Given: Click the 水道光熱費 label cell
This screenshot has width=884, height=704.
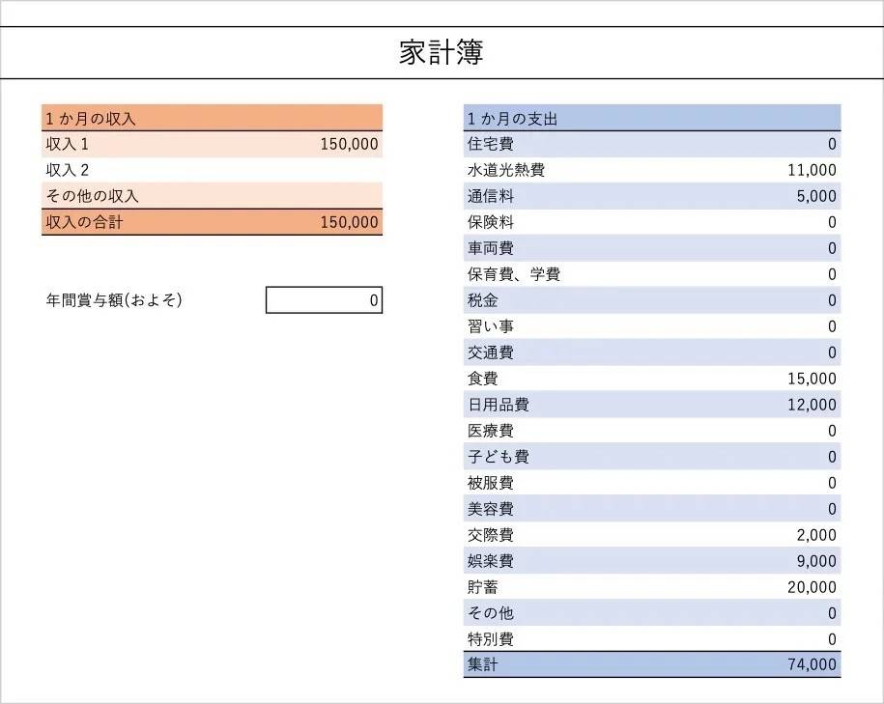Looking at the screenshot, I should 505,170.
